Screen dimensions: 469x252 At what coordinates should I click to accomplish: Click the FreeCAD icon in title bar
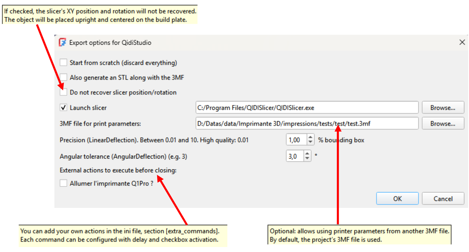[62, 42]
